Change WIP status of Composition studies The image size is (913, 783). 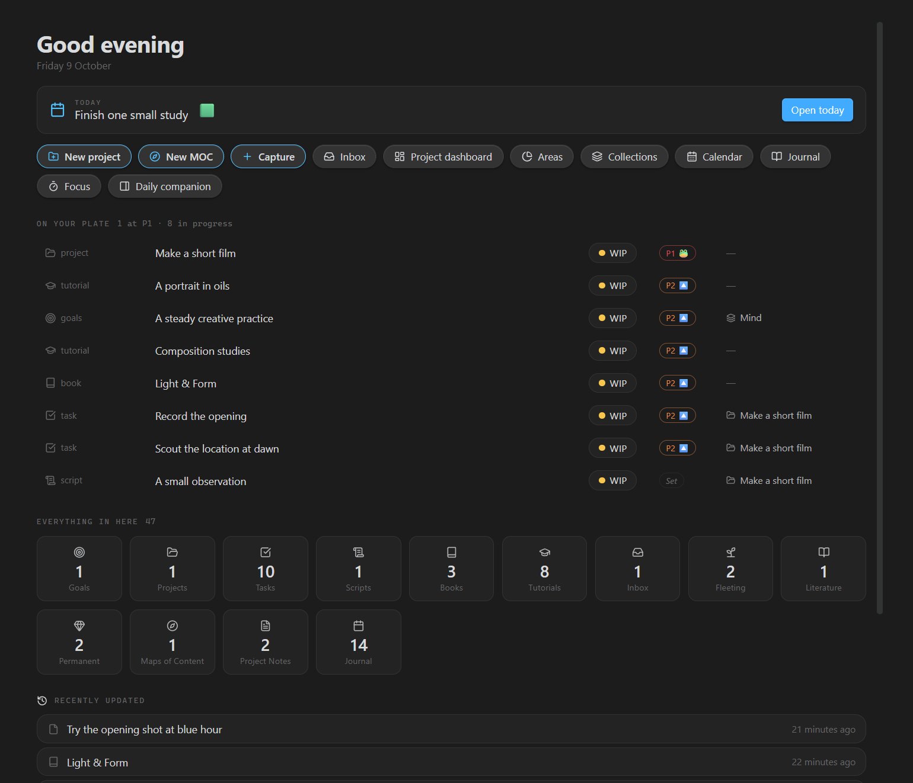click(x=612, y=351)
